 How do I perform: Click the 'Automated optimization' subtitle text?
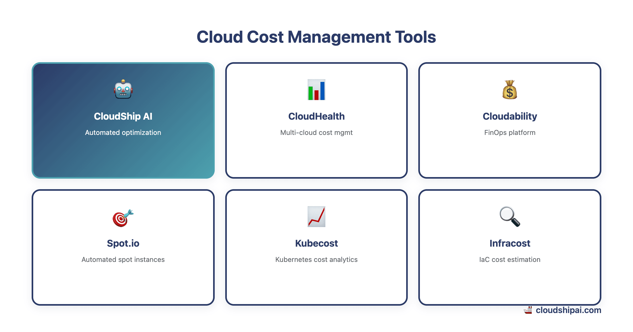[x=123, y=133]
